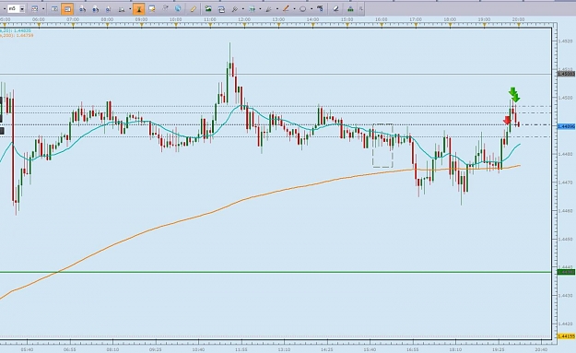576x353 pixels.
Task: Click the green hierarchy tree icon
Action: 350,9
